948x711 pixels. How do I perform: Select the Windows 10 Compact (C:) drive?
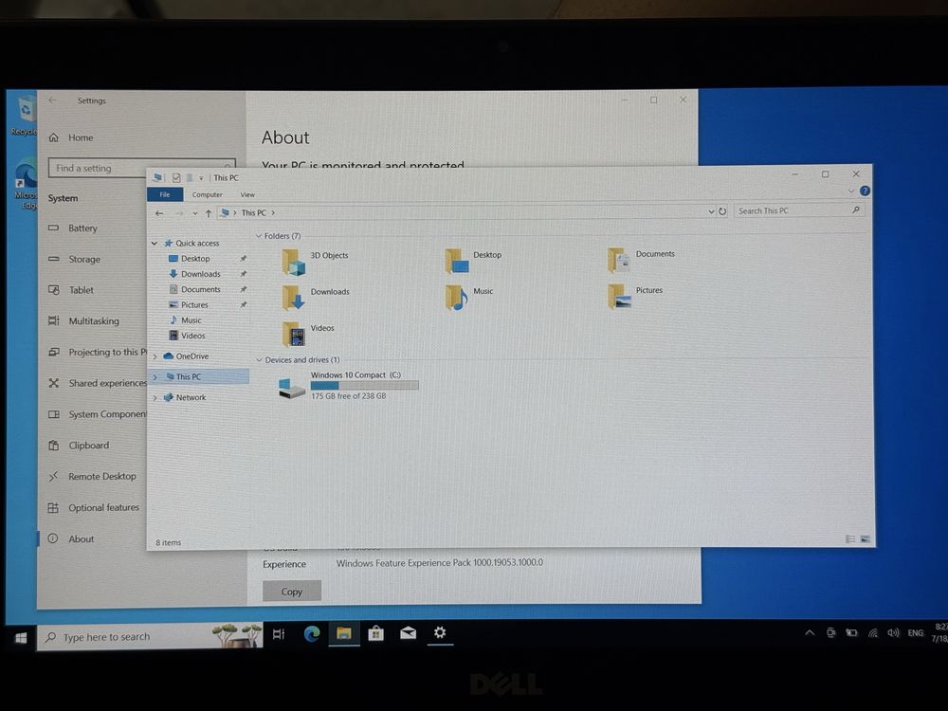pyautogui.click(x=348, y=386)
